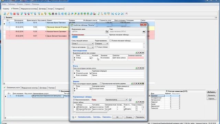
Task: Go to first record navigation icon
Action: click(112, 14)
